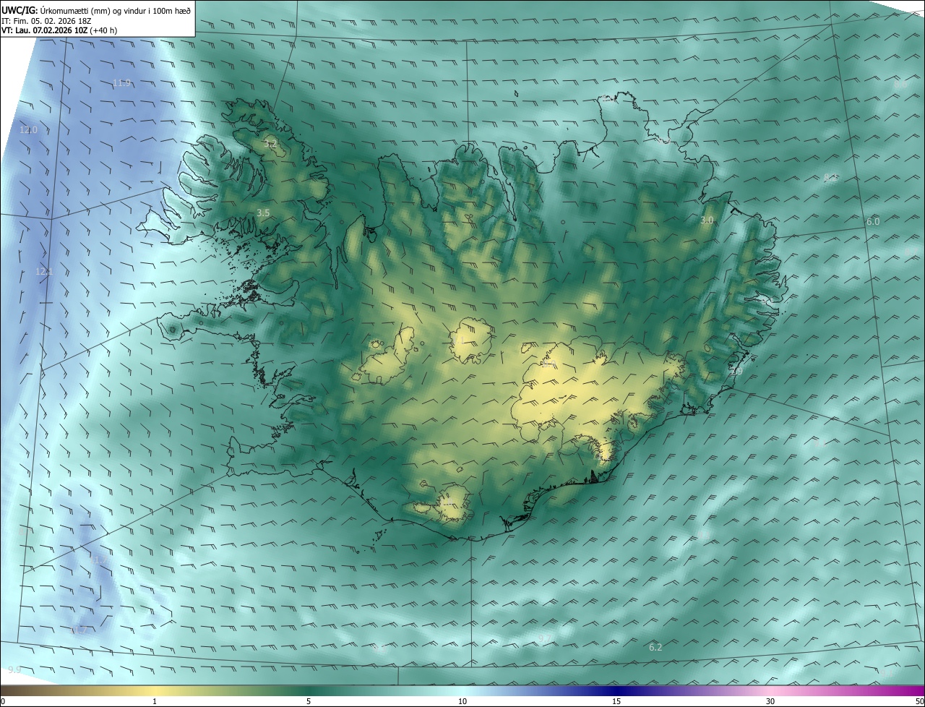Viewport: 925px width, 707px height.
Task: Click the '12.1' value label
Action: [44, 272]
